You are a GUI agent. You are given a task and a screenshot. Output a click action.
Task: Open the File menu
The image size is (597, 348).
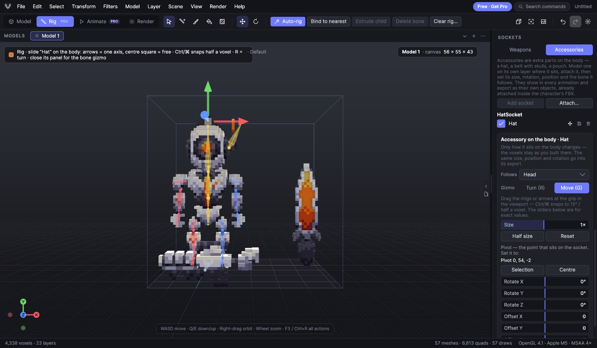(x=21, y=6)
